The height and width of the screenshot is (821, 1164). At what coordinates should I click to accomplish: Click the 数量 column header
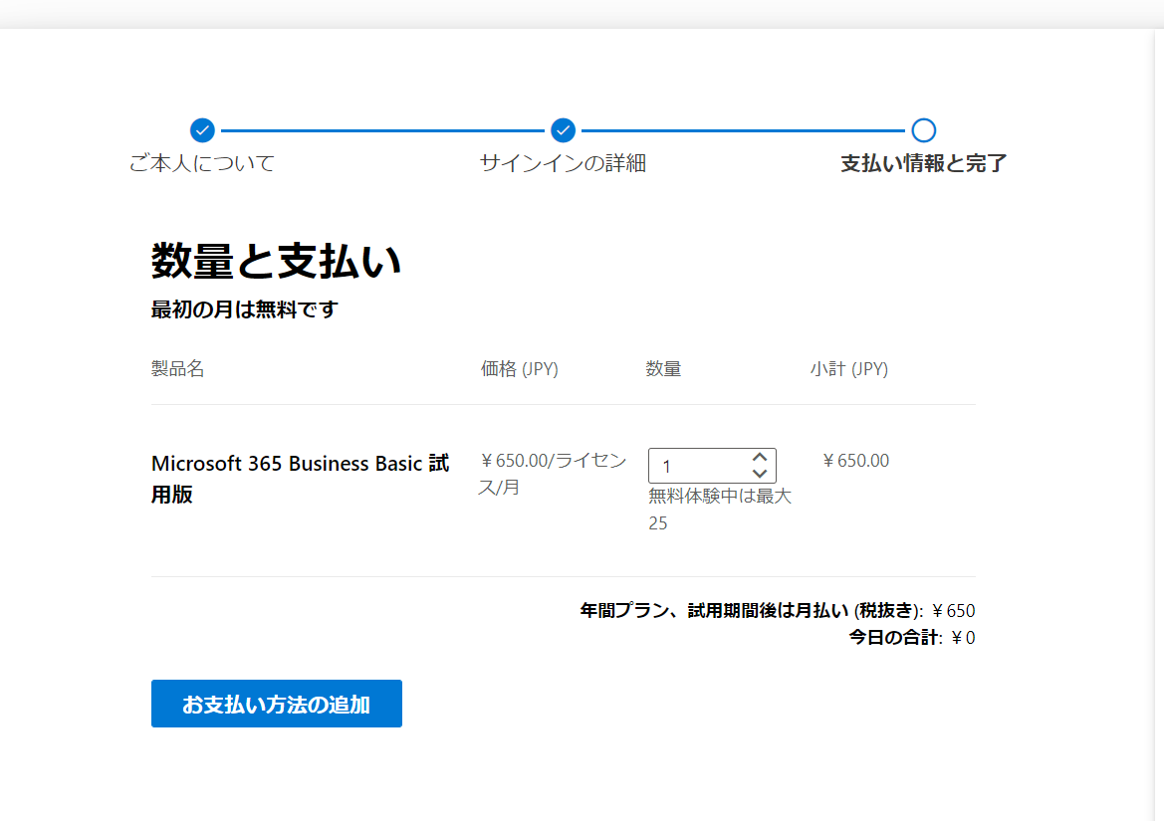point(663,368)
